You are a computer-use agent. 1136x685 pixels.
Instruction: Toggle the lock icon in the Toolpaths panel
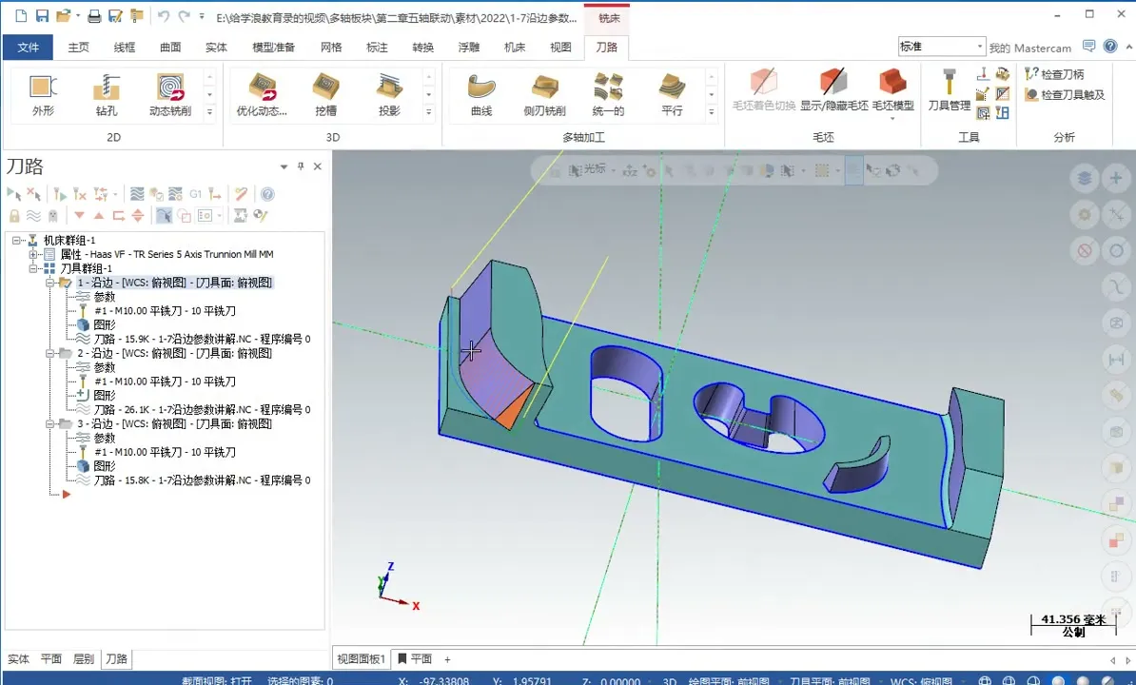click(x=14, y=215)
